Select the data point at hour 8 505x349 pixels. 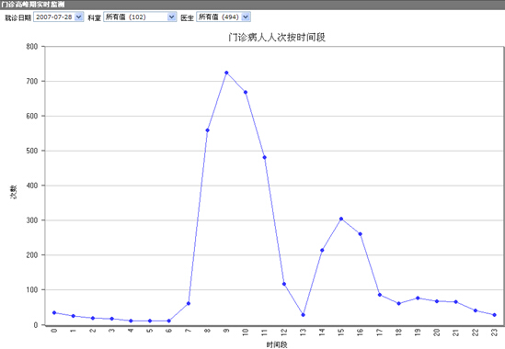pos(207,130)
